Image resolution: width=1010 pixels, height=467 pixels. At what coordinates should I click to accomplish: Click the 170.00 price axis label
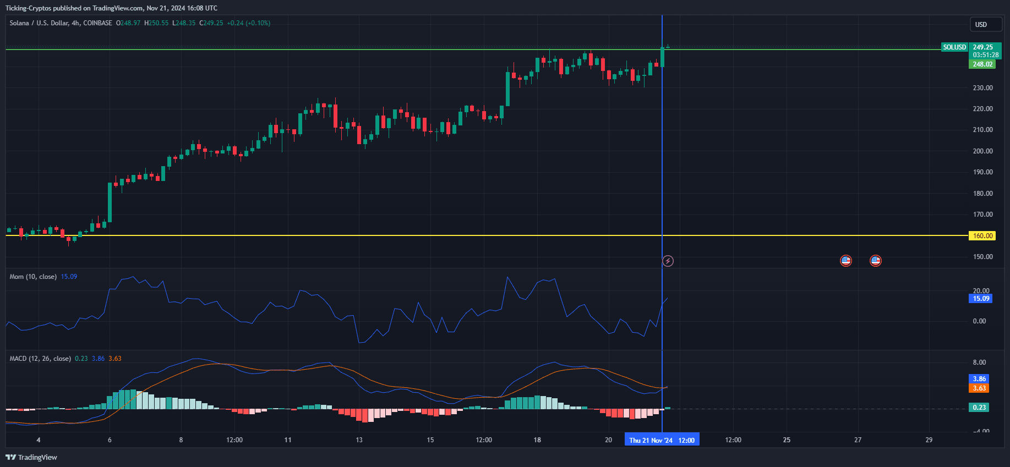[982, 215]
